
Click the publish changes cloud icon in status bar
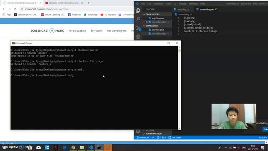point(153,138)
